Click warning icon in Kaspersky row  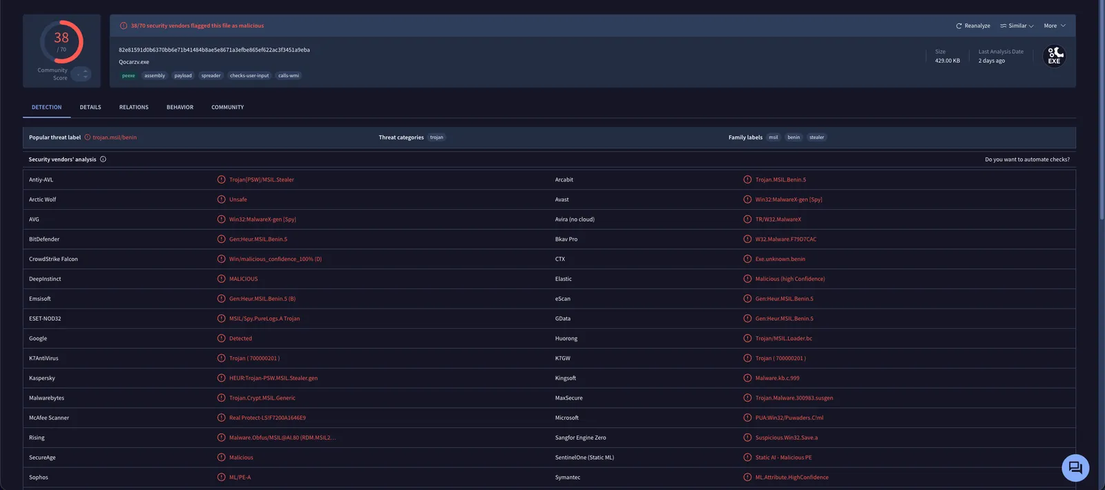tap(222, 378)
